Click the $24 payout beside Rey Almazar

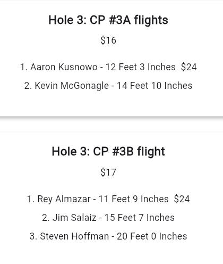click(x=182, y=199)
